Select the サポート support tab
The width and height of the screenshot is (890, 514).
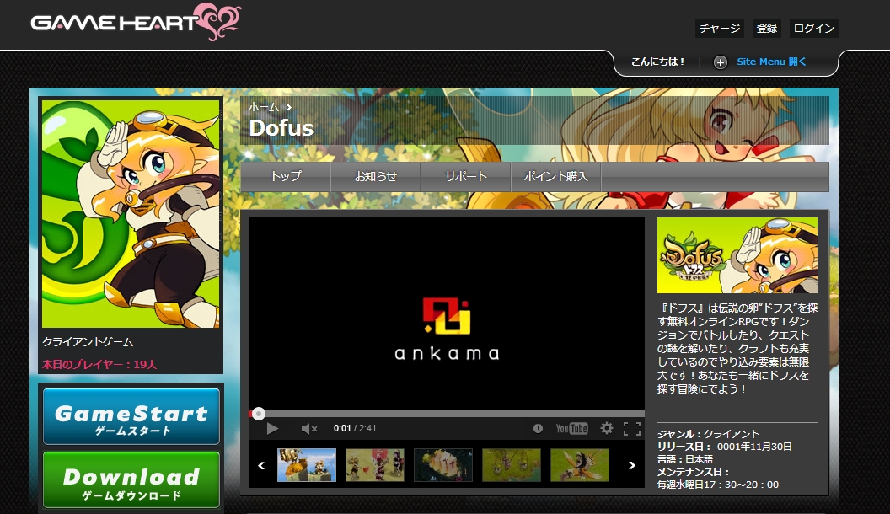(465, 176)
